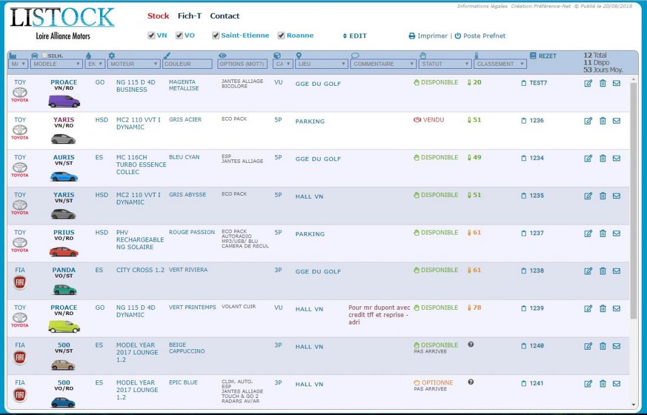Click the vertical scrollbar thumb

click(x=633, y=201)
